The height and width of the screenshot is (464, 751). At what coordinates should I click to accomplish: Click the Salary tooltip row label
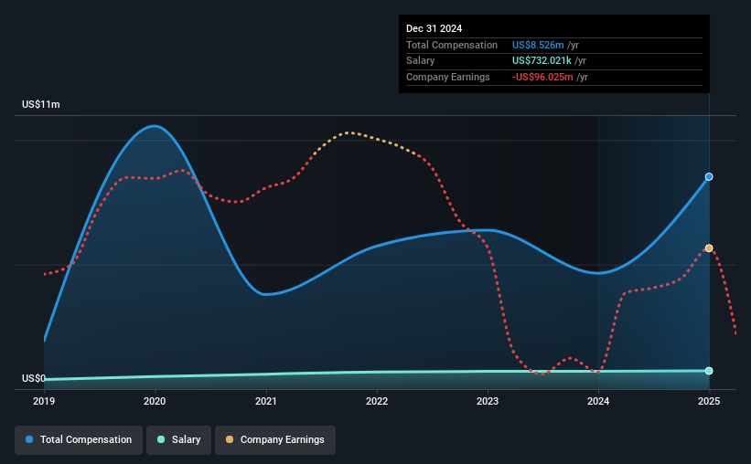(421, 61)
